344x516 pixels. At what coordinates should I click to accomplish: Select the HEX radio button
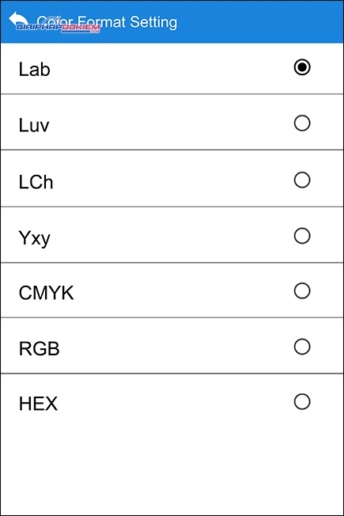302,401
